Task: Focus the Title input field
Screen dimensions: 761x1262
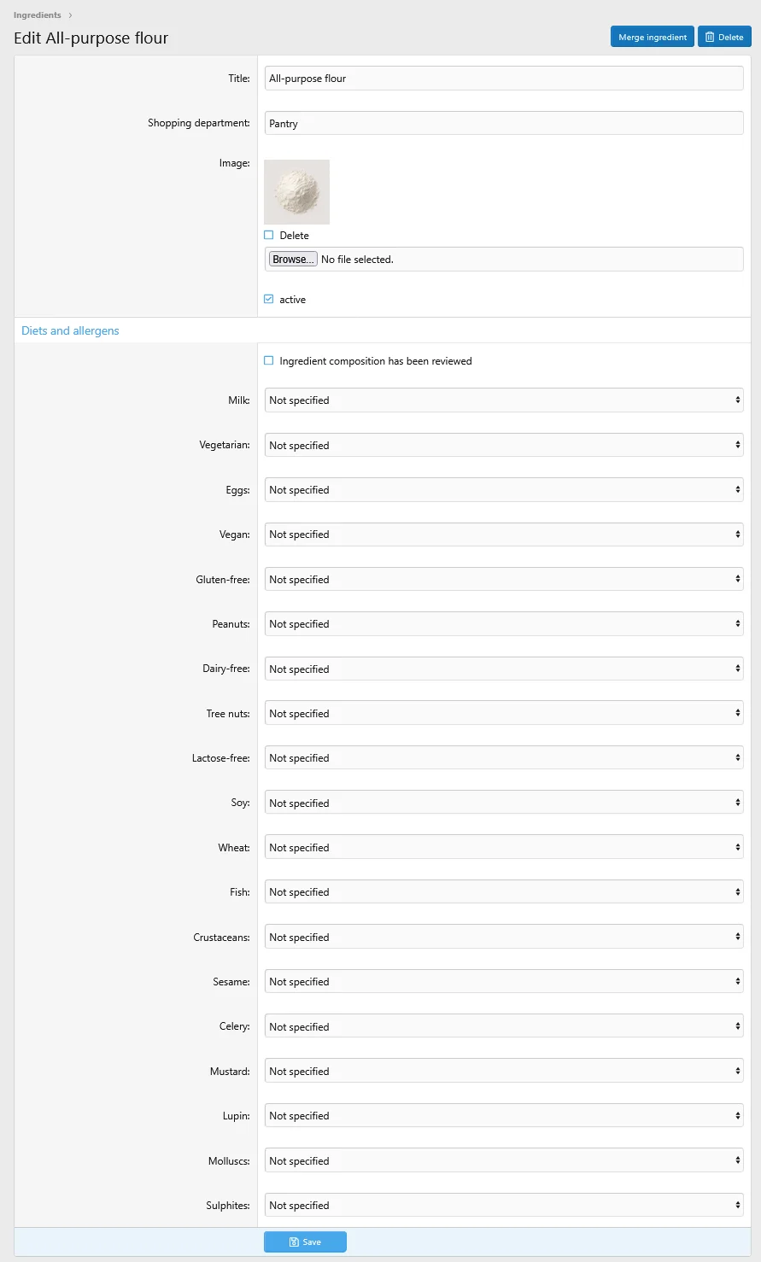Action: coord(504,79)
